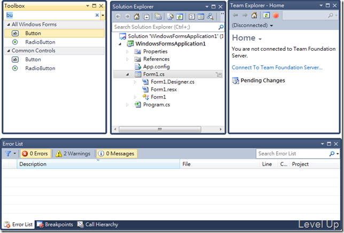
Task: Open the Toolbox search dropdown arrow
Action: coord(103,15)
